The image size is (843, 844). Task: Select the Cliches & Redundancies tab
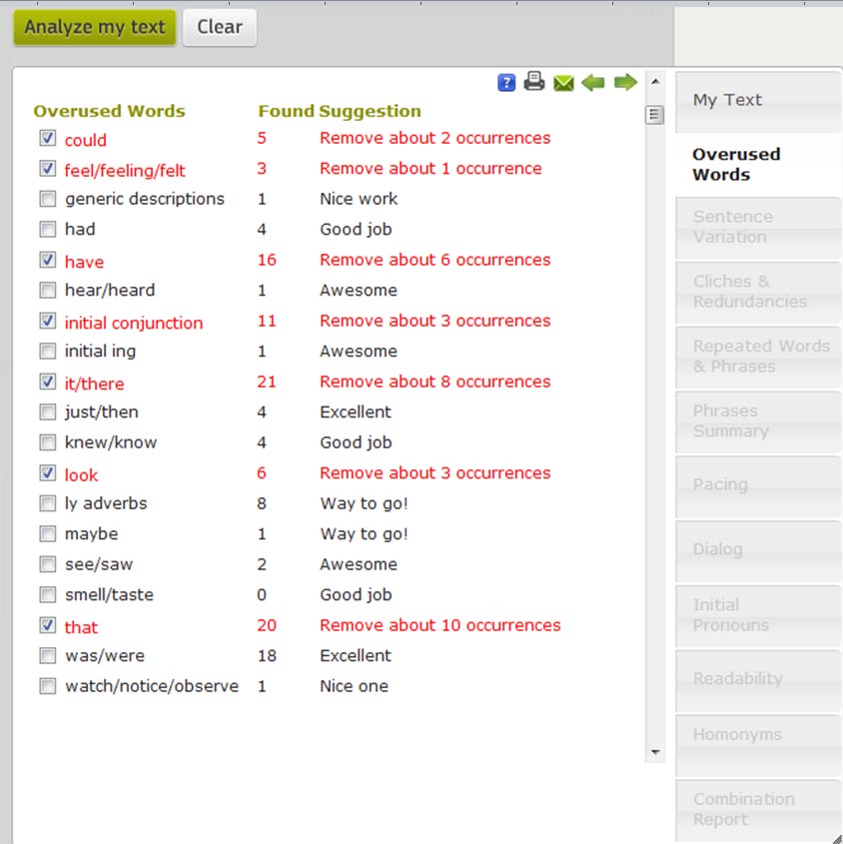tap(757, 292)
